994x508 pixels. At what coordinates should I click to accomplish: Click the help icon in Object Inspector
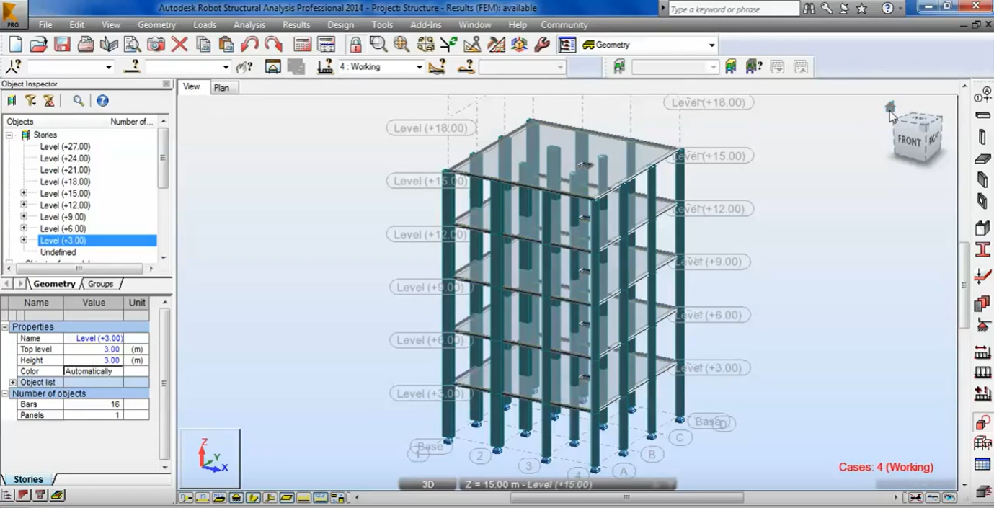[102, 101]
